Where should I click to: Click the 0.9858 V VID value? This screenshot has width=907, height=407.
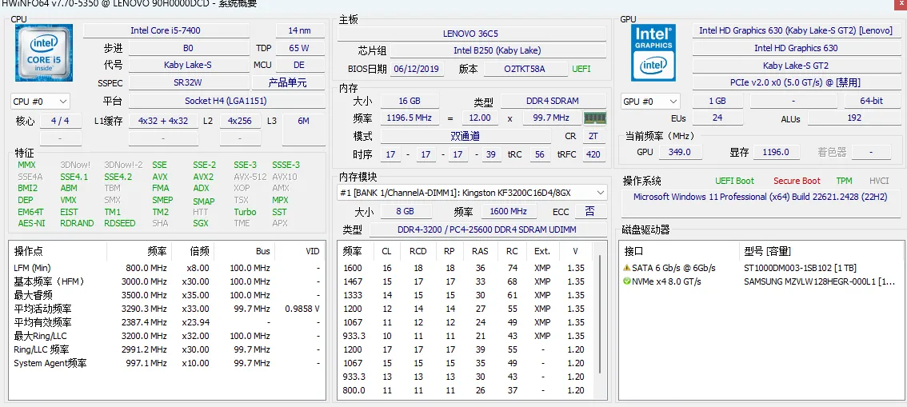tap(302, 309)
